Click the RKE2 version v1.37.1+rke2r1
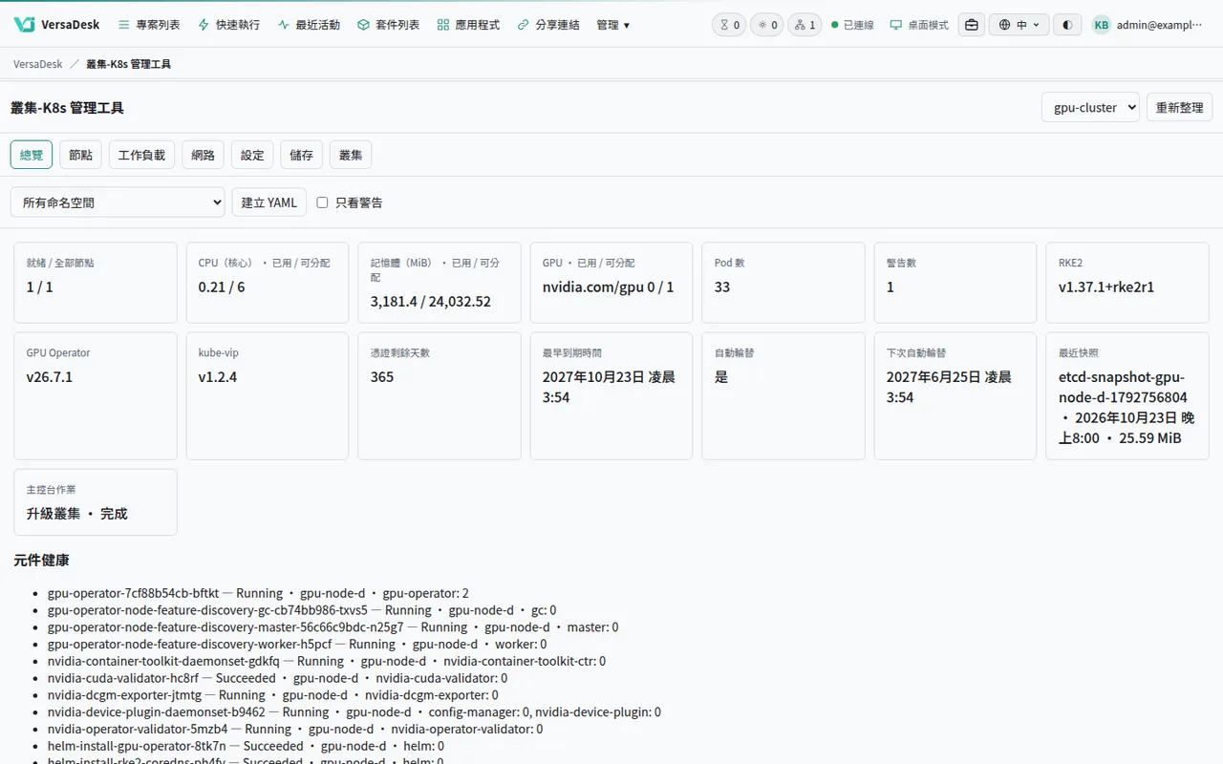The width and height of the screenshot is (1223, 764). pyautogui.click(x=1106, y=286)
